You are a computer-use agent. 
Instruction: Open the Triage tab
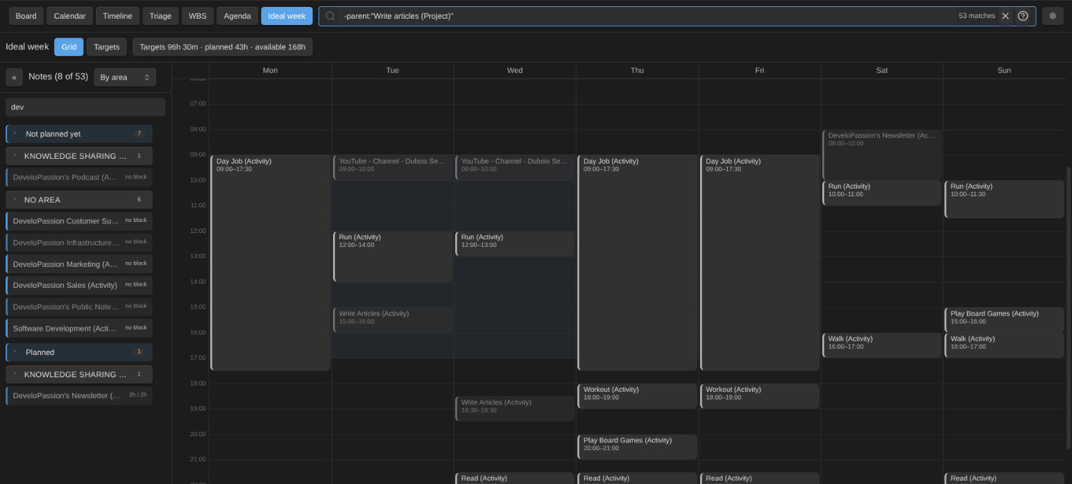coord(160,16)
